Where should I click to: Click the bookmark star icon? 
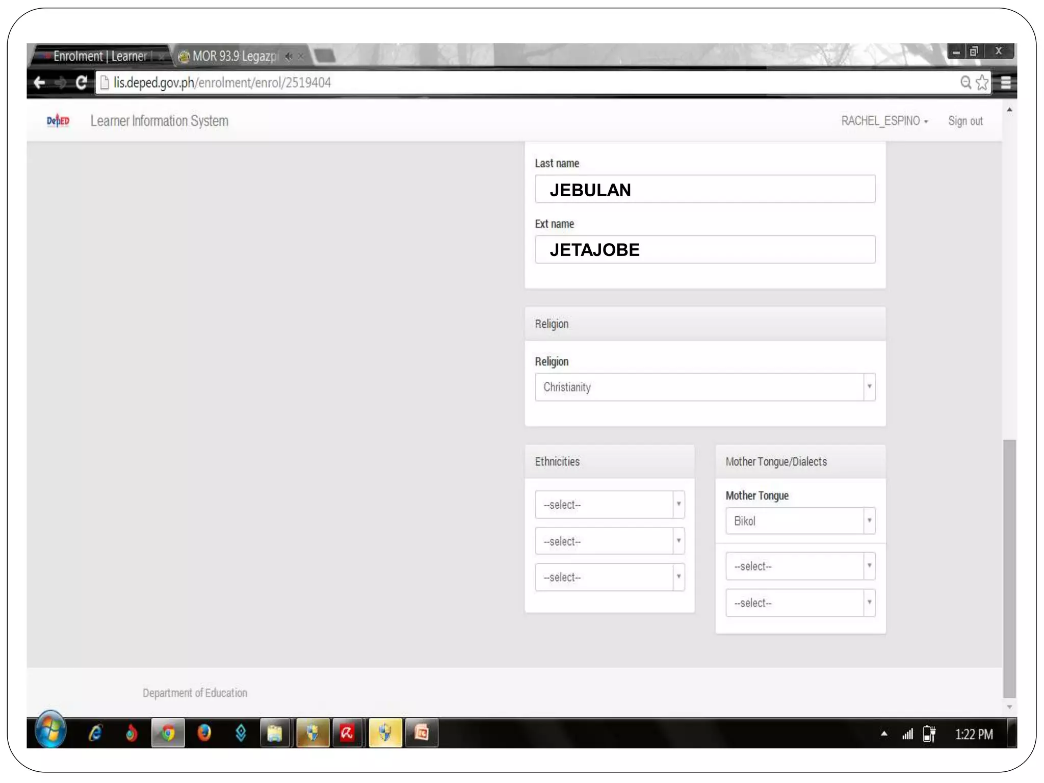pyautogui.click(x=982, y=83)
